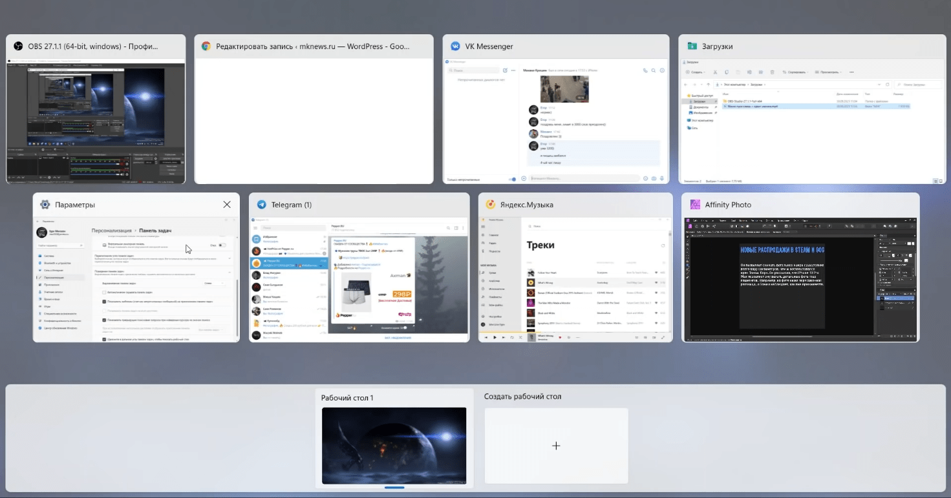
Task: Click the Telegram (1) window title
Action: (291, 205)
